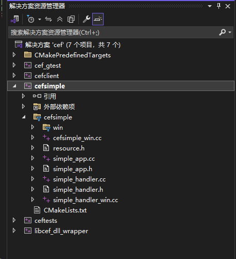The image size is (236, 259).
Task: Open pending changes filter dropdown arrow
Action: (x=40, y=19)
